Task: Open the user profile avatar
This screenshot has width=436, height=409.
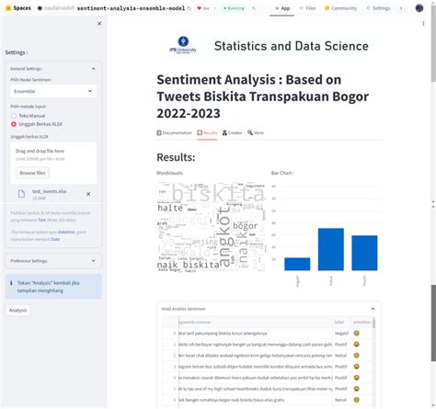Action: (x=419, y=8)
